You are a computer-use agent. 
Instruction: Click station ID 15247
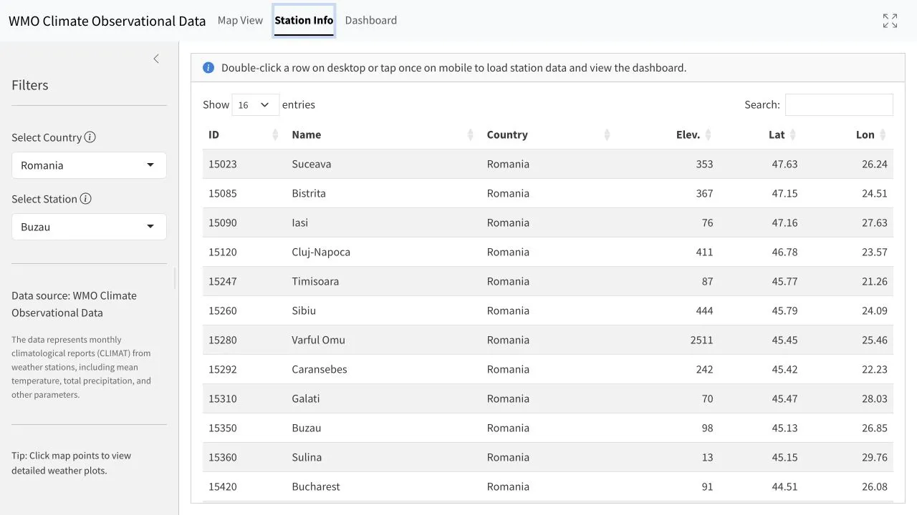click(x=223, y=281)
